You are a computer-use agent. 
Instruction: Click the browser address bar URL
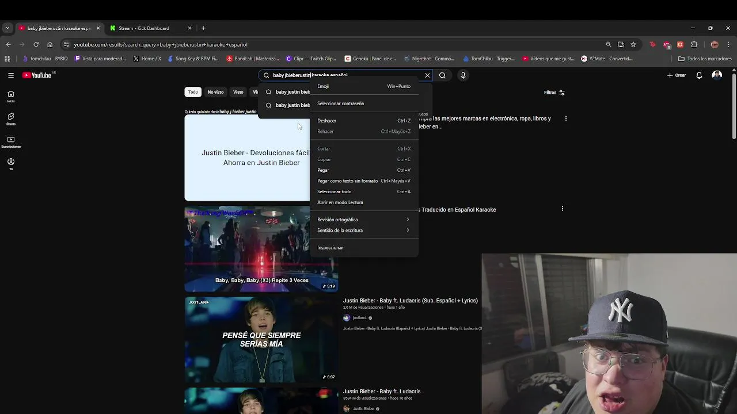coord(161,44)
